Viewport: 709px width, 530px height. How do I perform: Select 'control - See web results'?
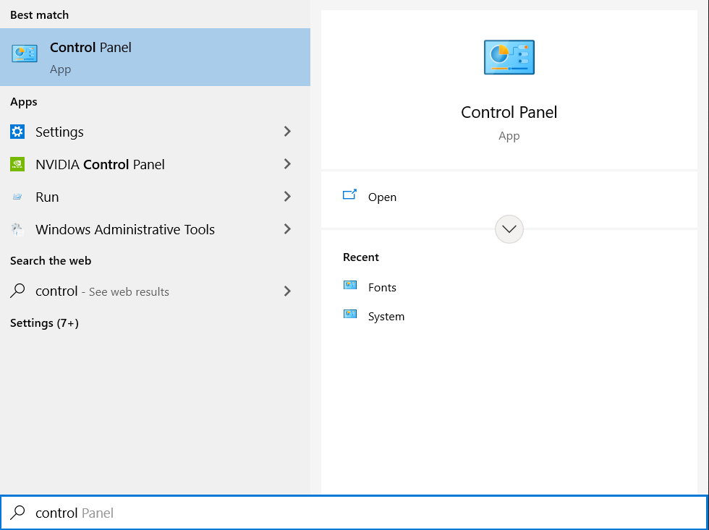pyautogui.click(x=155, y=291)
